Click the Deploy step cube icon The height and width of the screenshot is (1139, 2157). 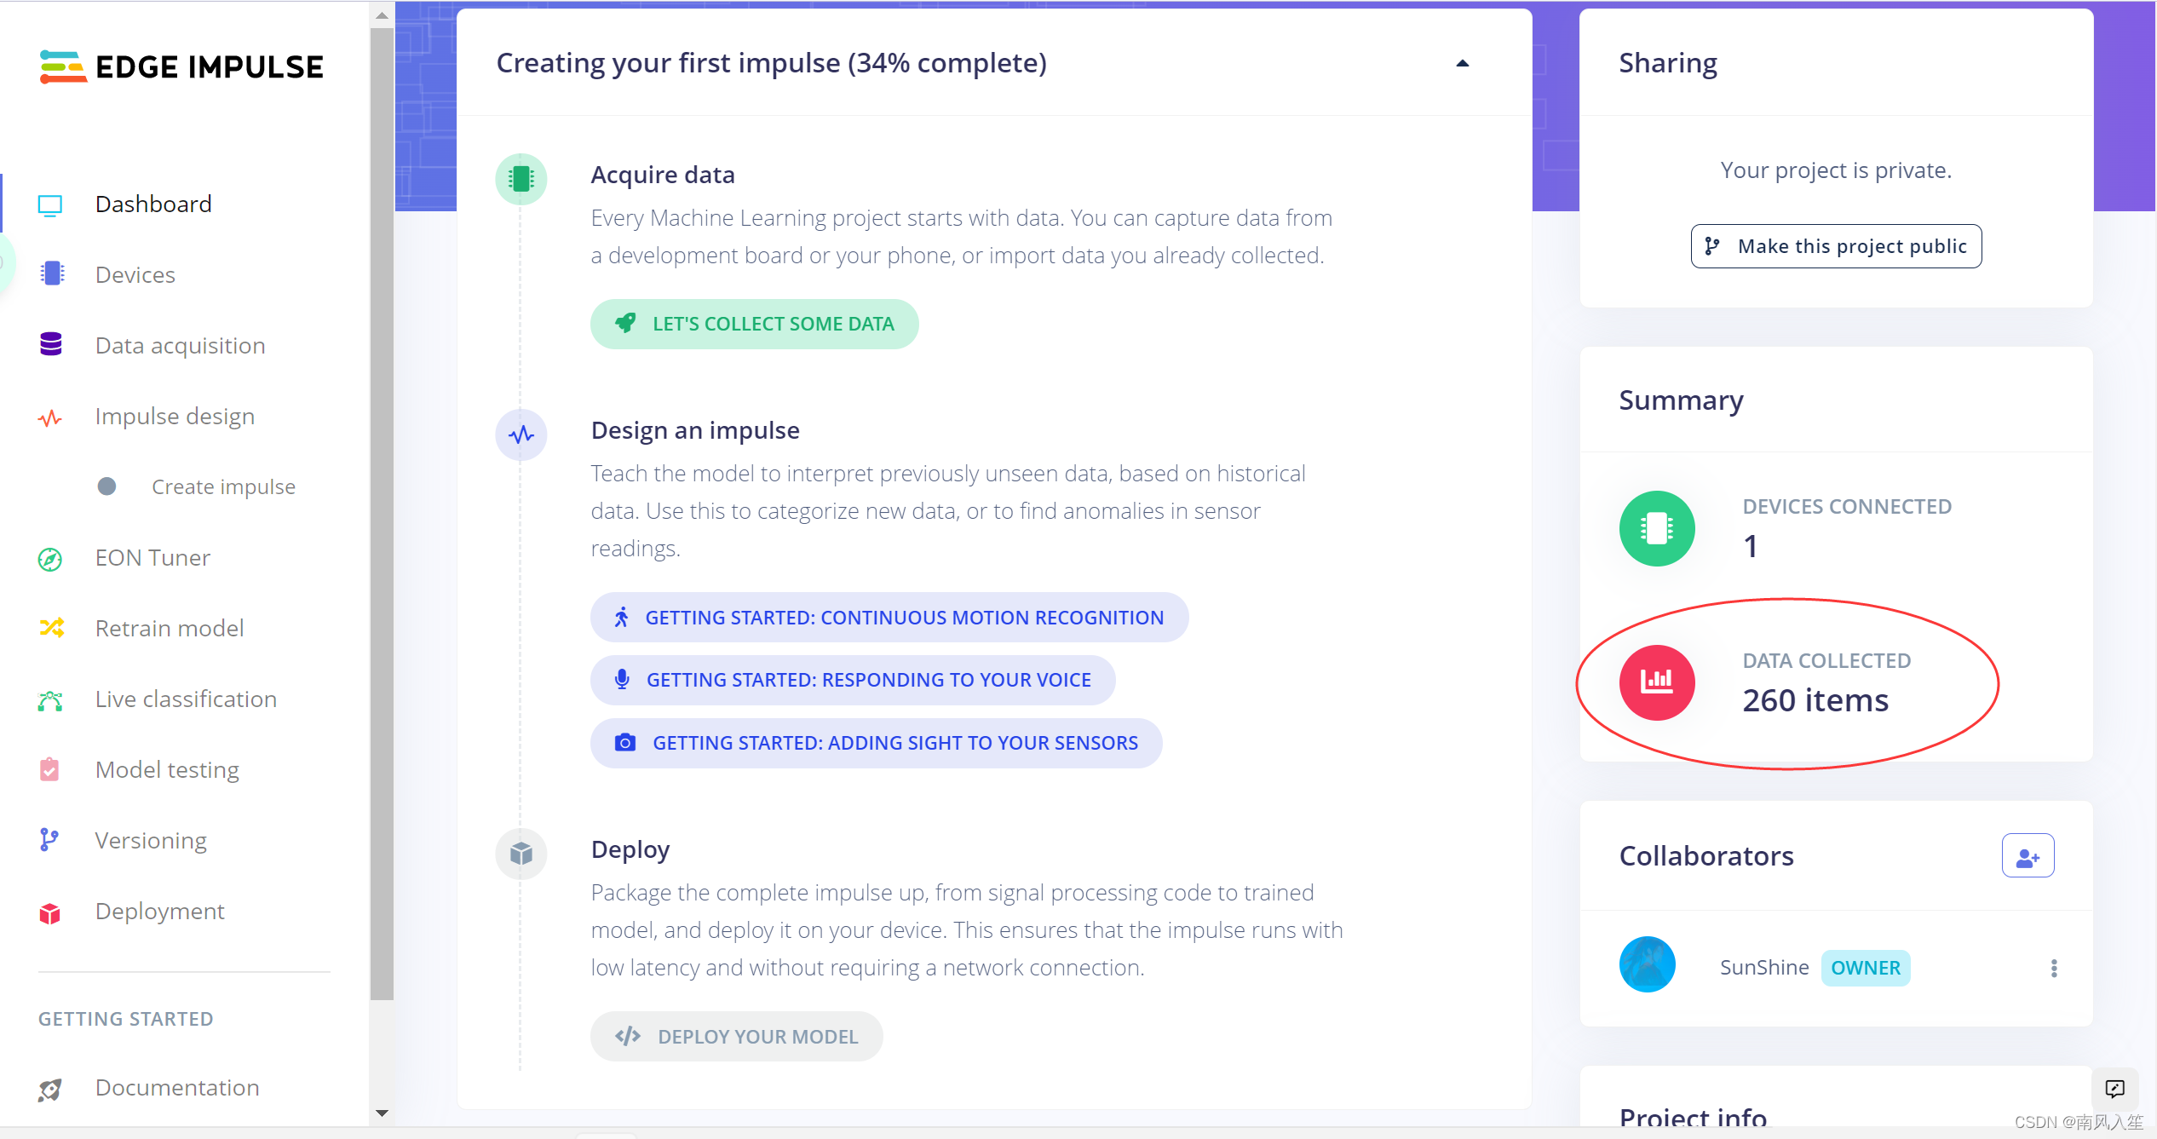click(x=521, y=853)
